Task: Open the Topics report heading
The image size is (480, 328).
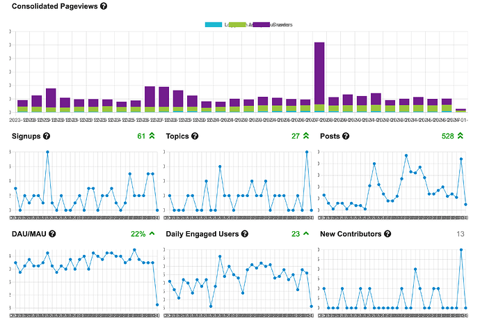Action: pos(177,136)
